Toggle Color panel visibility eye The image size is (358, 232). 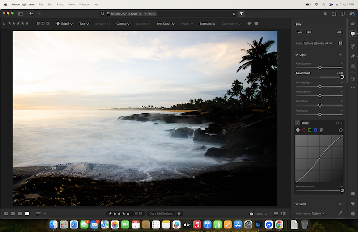[340, 204]
